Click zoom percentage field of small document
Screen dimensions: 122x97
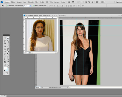26,53
